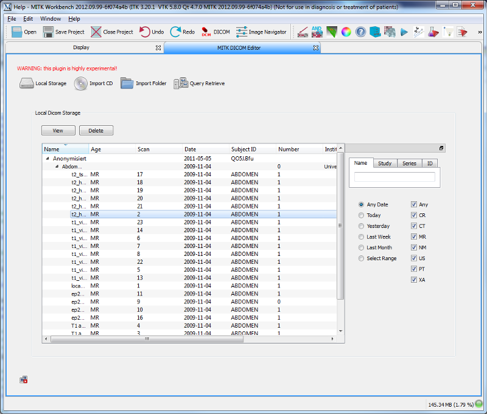Select the Last Week radio button
The image size is (487, 414).
[x=361, y=237]
